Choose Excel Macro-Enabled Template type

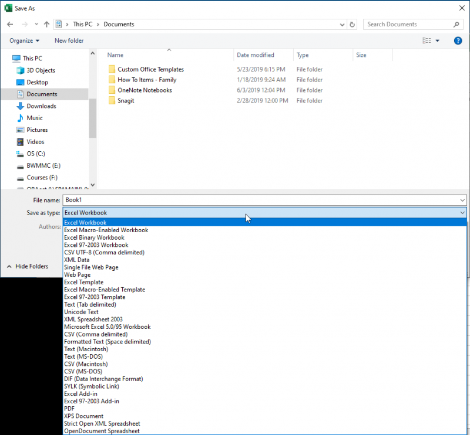[265, 290]
